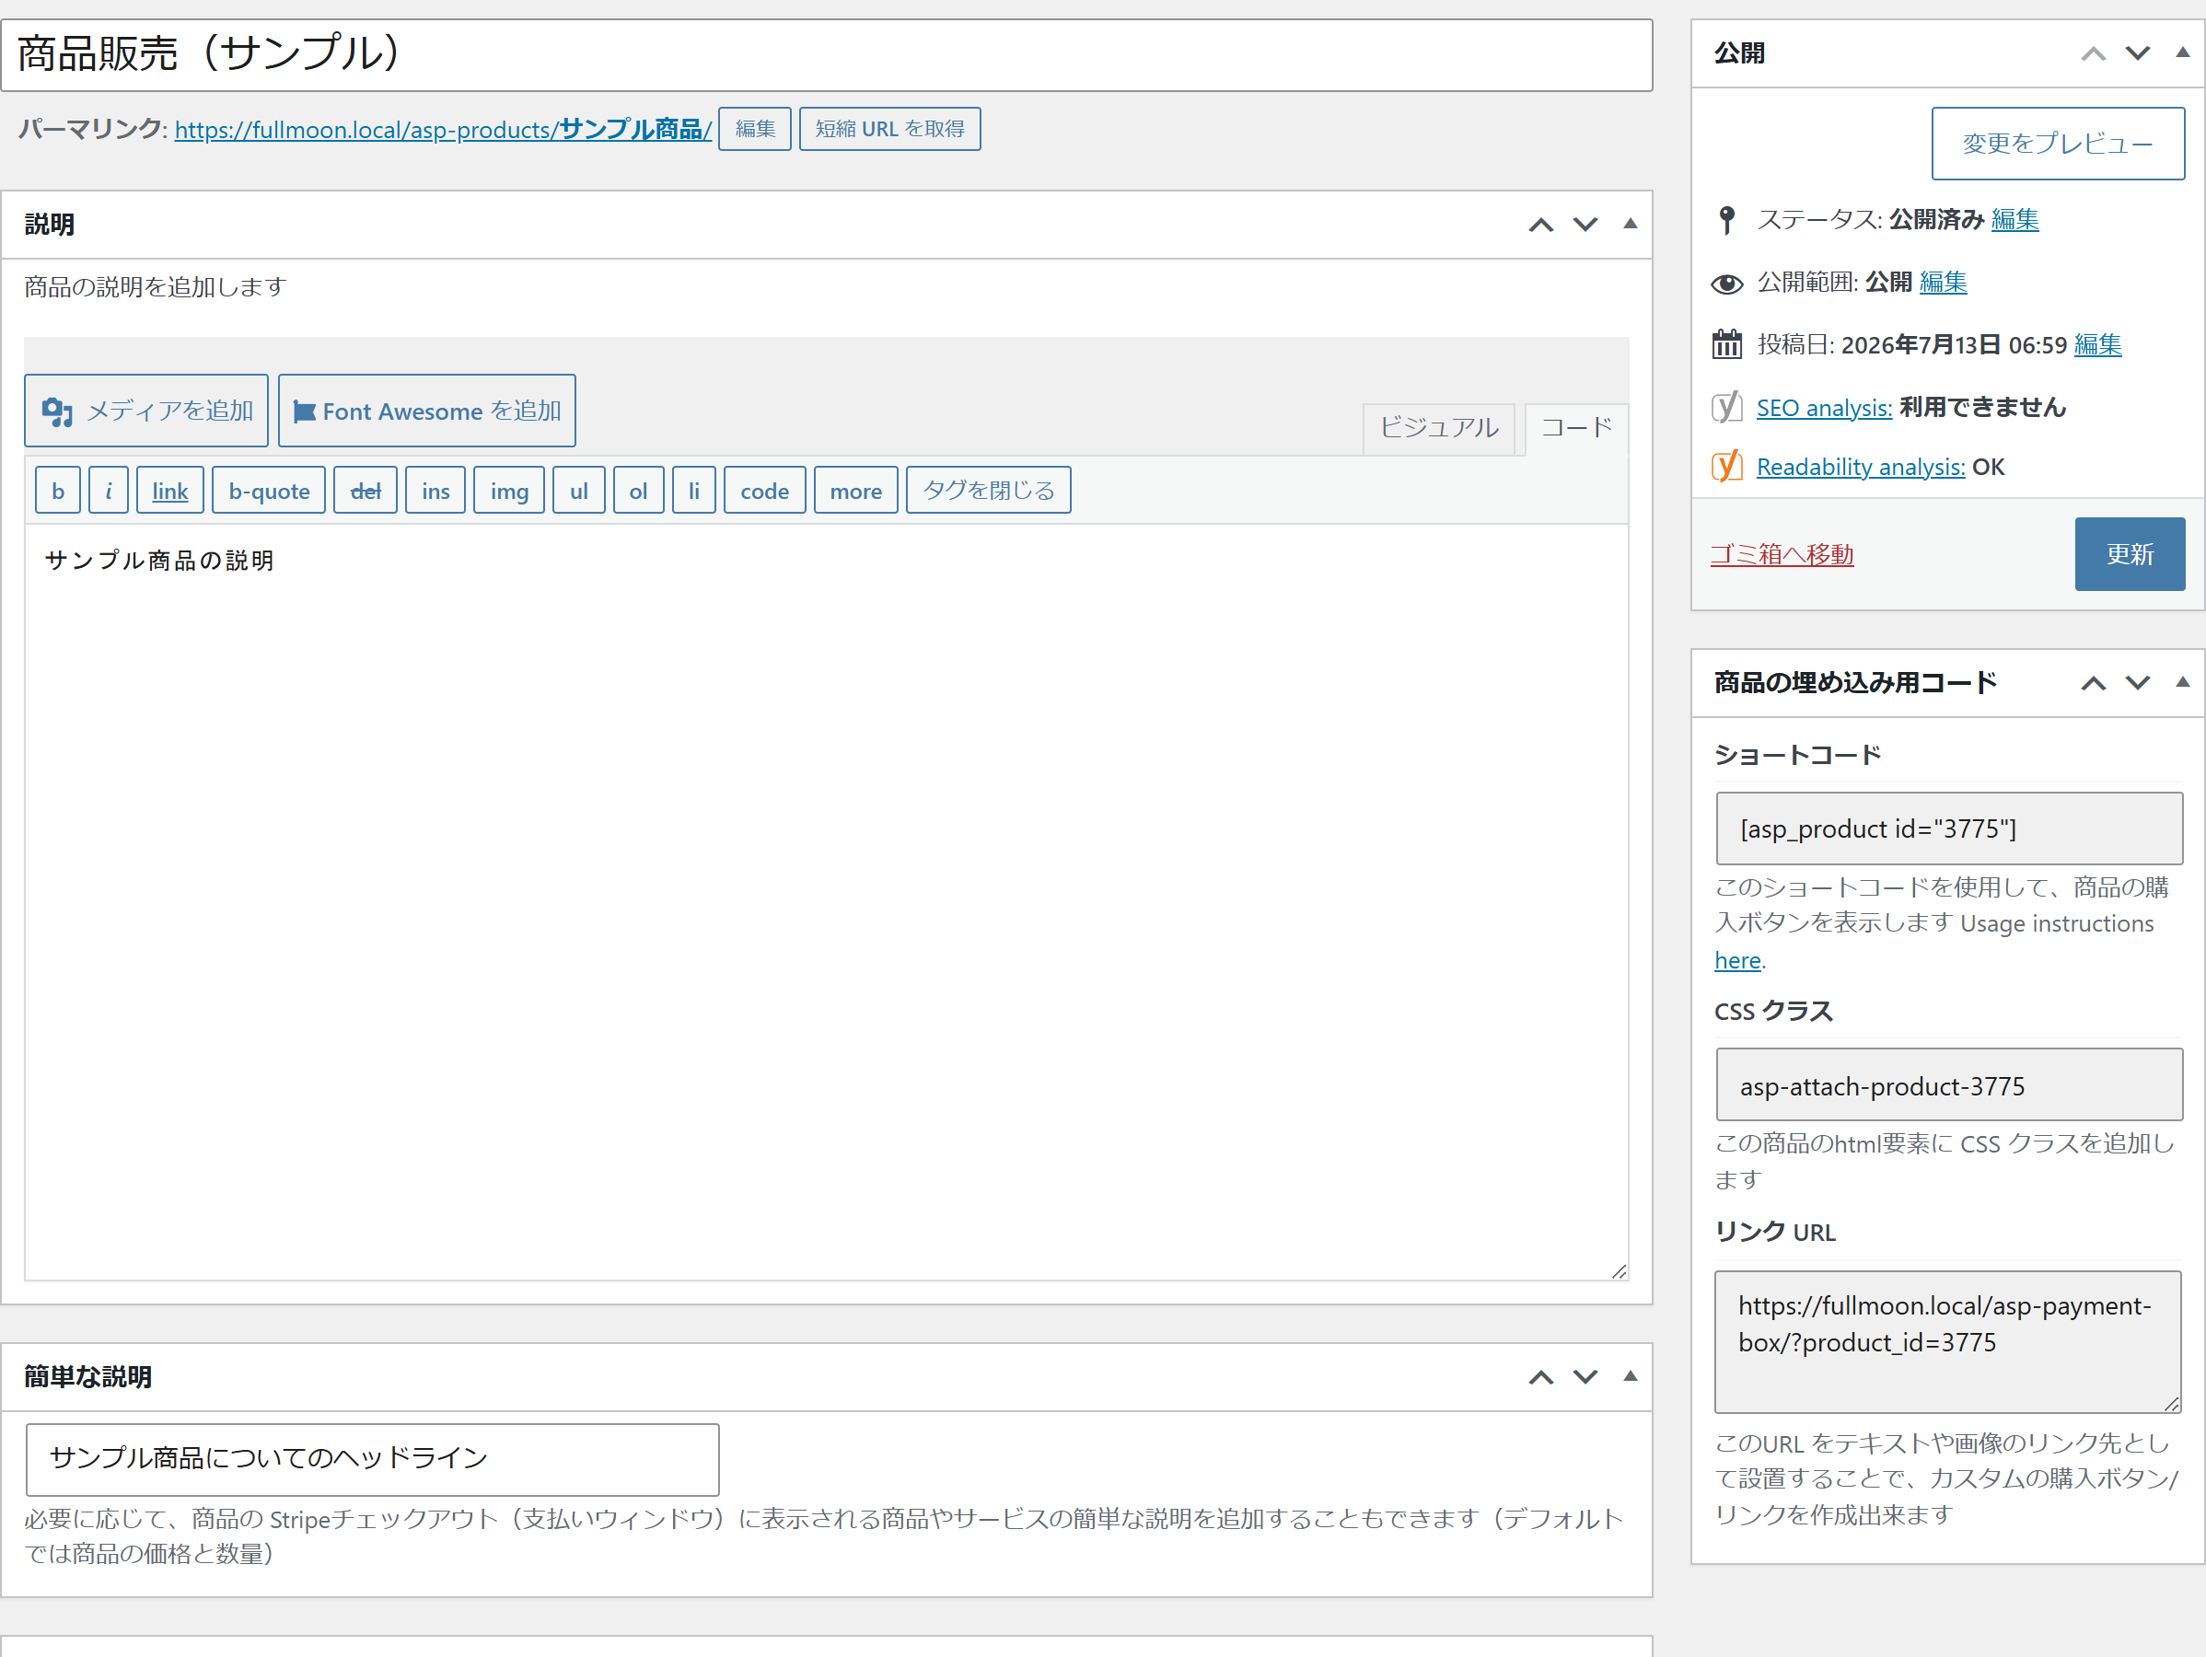Insert a link with the link quicktag
Image resolution: width=2206 pixels, height=1657 pixels.
(x=169, y=491)
